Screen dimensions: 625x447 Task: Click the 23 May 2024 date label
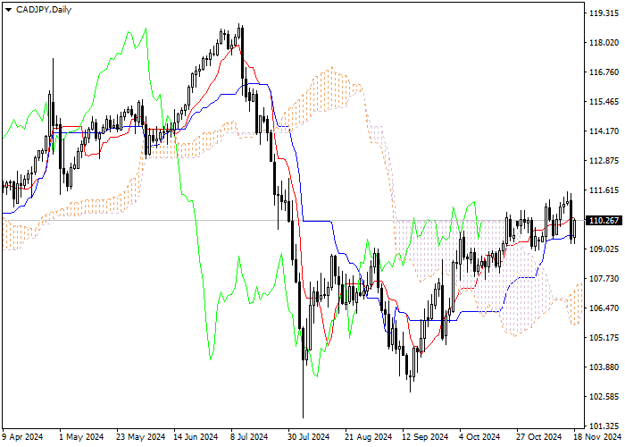141,437
